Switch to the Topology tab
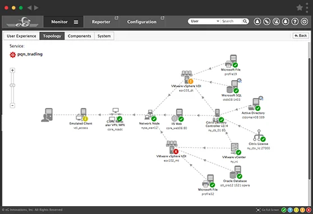The image size is (313, 214). coord(52,36)
